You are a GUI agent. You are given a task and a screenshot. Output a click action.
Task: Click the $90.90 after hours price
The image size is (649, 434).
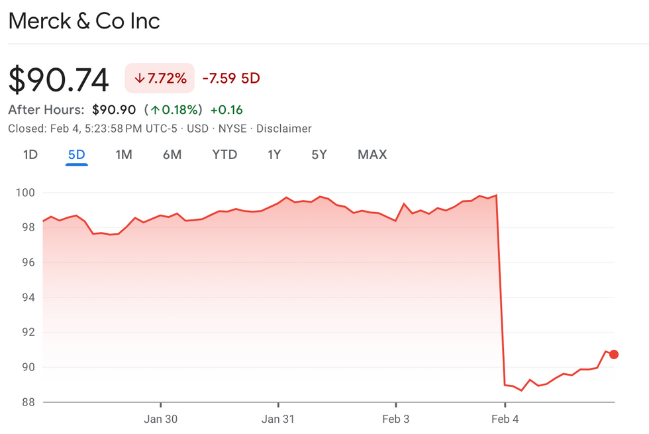[x=114, y=110]
